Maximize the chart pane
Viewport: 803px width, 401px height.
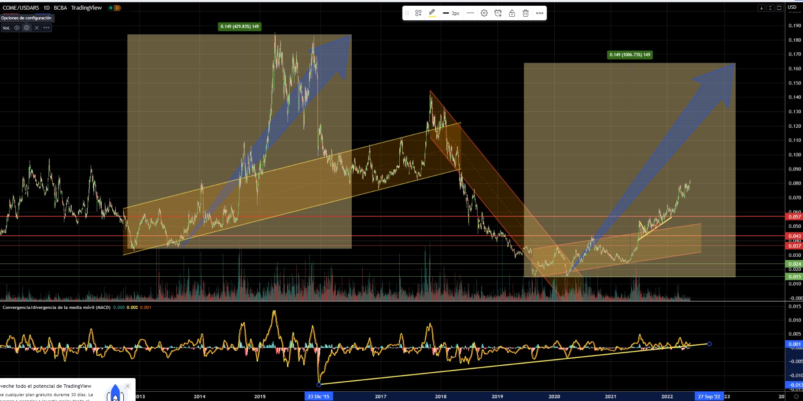pyautogui.click(x=779, y=8)
